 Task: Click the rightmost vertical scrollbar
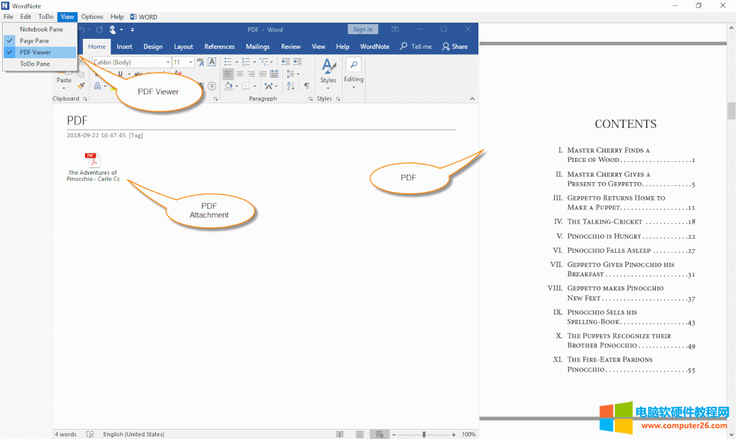pyautogui.click(x=730, y=110)
